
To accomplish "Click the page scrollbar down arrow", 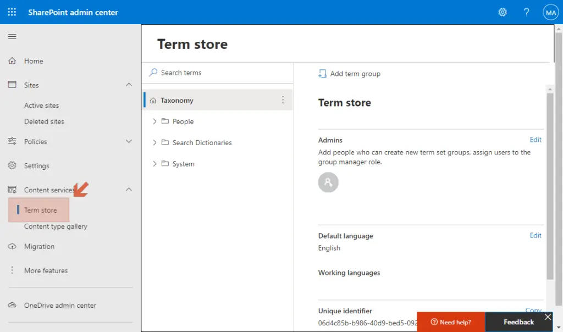I will pos(559,328).
